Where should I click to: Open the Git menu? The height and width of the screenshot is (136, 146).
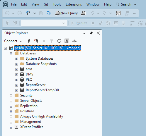click(x=46, y=4)
